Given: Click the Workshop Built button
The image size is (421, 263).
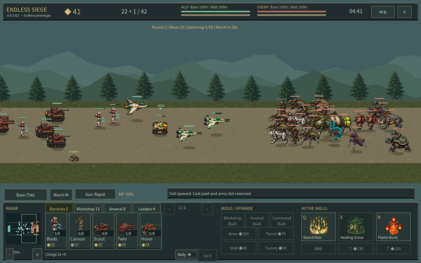Looking at the screenshot, I should click(x=232, y=221).
